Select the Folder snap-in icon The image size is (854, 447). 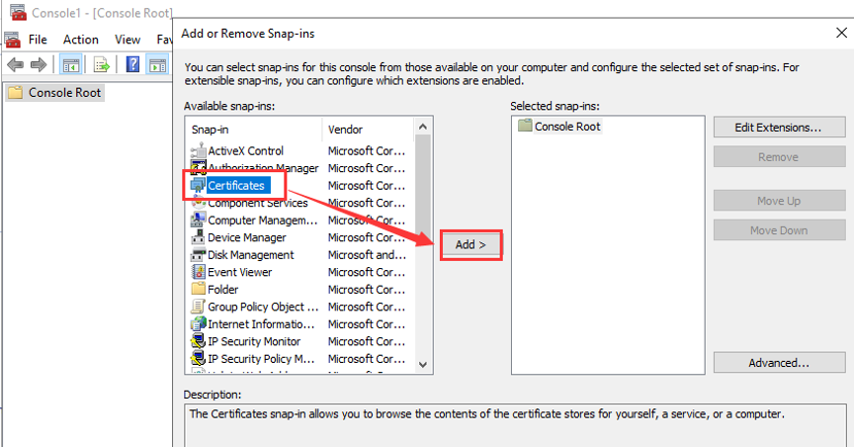click(199, 289)
